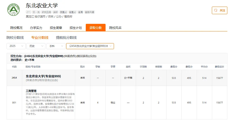
Task: Click the 录取数 column header
Action: pyautogui.click(x=159, y=67)
